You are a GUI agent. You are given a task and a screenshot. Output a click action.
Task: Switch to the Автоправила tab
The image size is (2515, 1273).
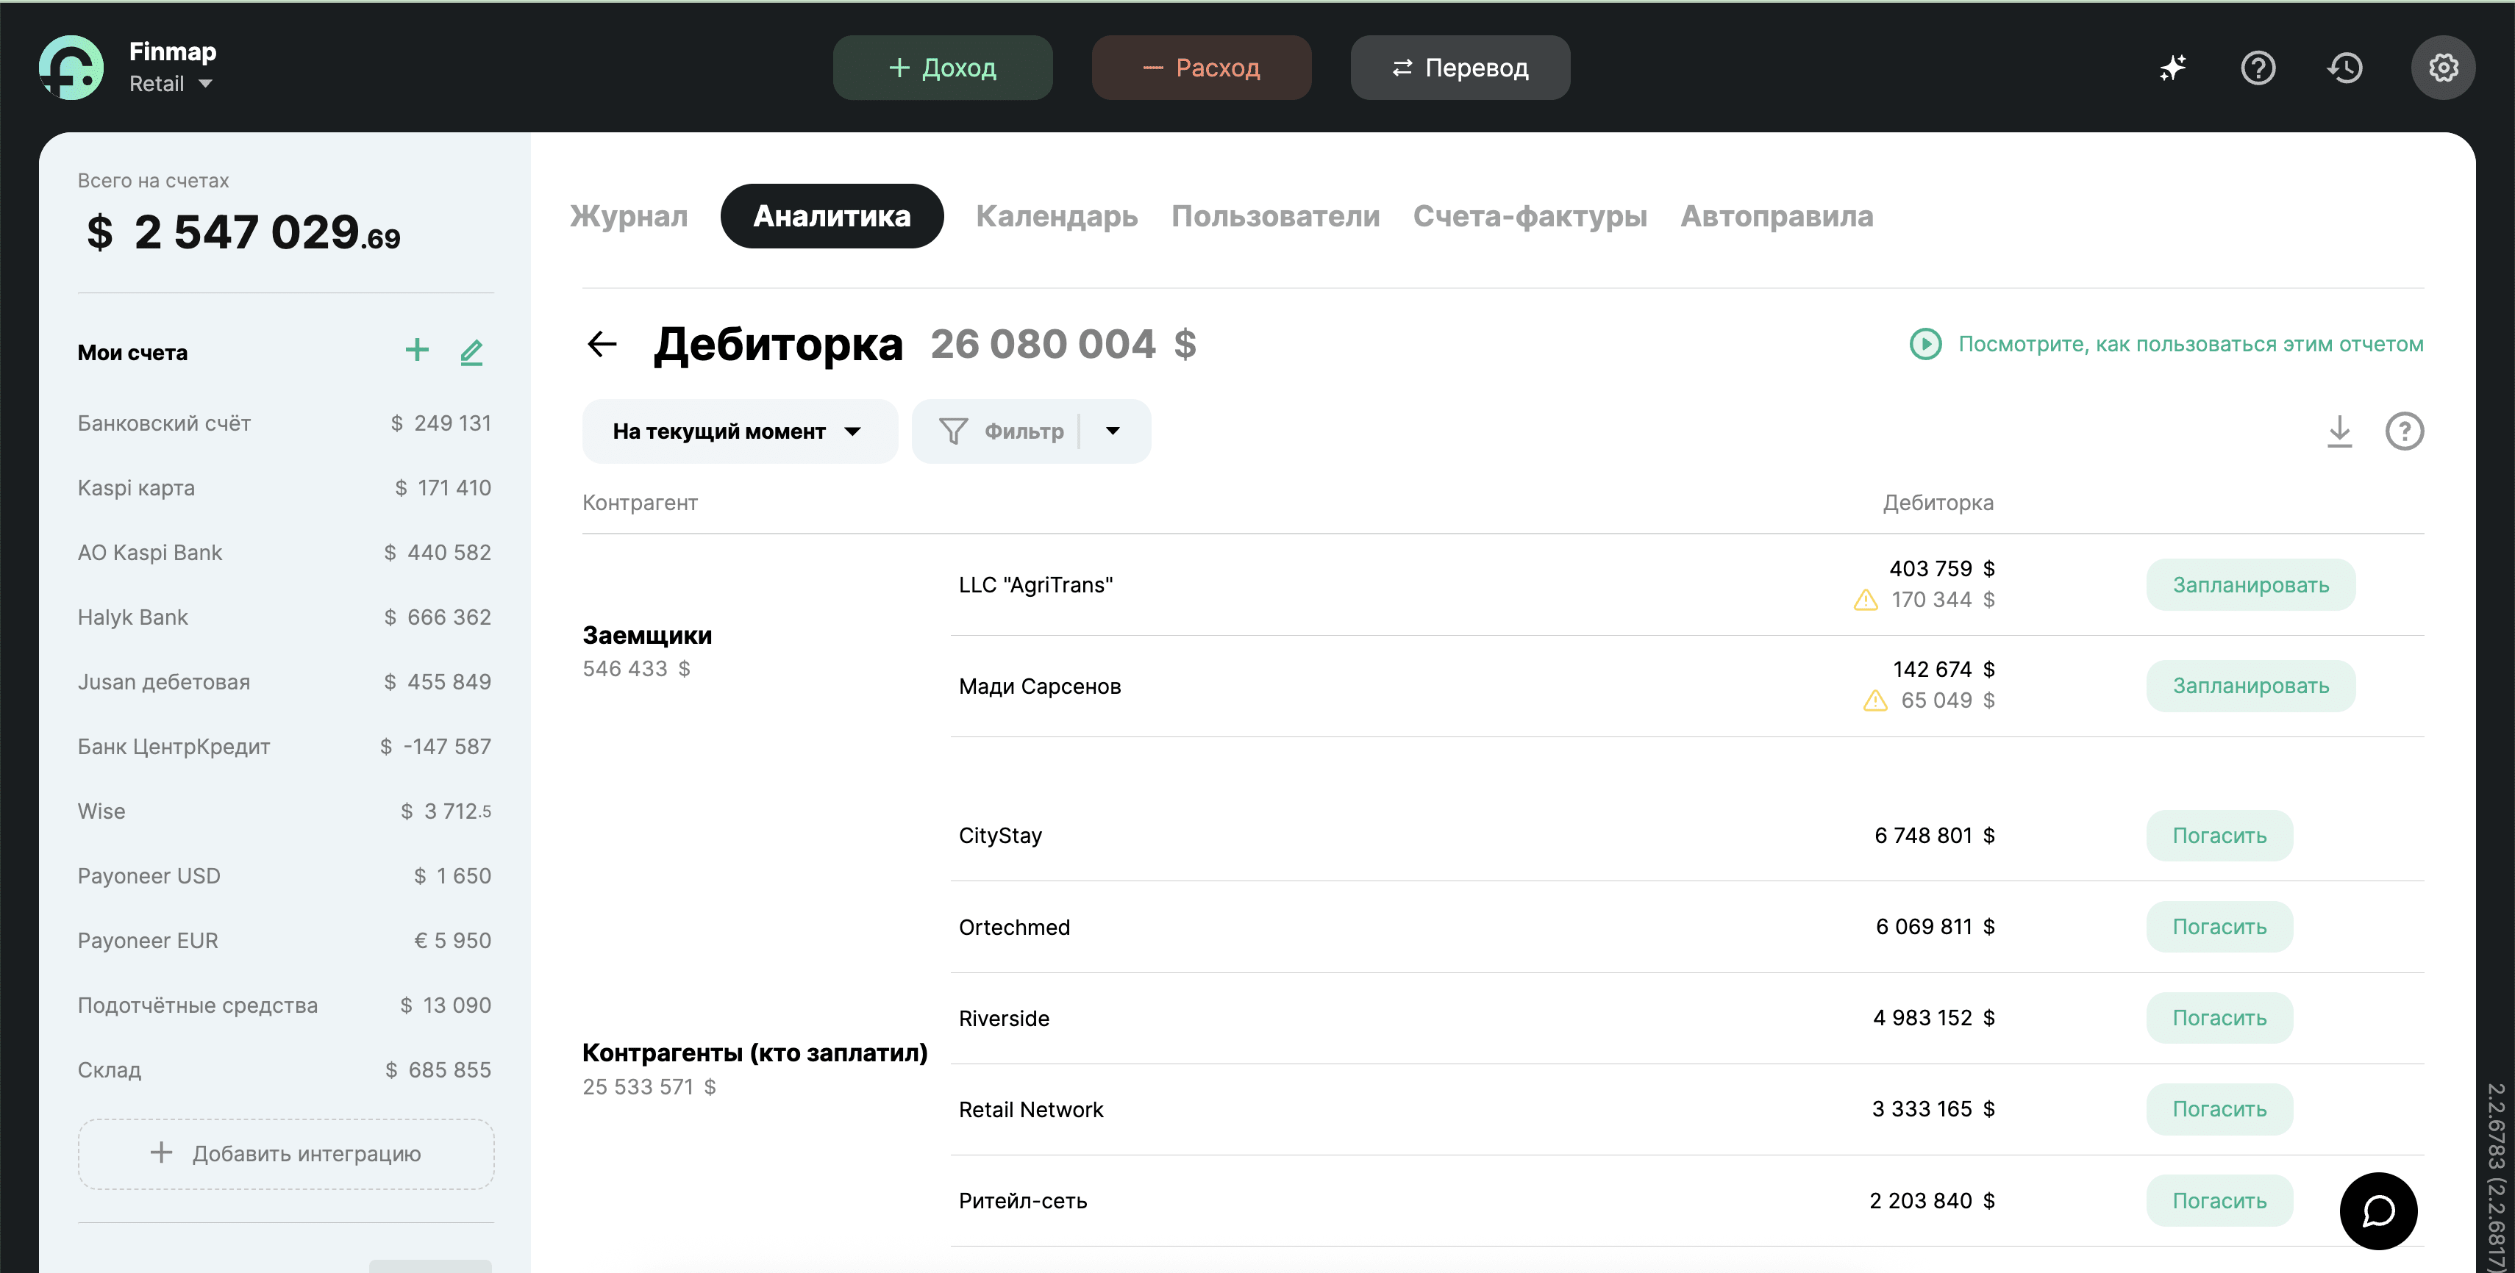1777,215
